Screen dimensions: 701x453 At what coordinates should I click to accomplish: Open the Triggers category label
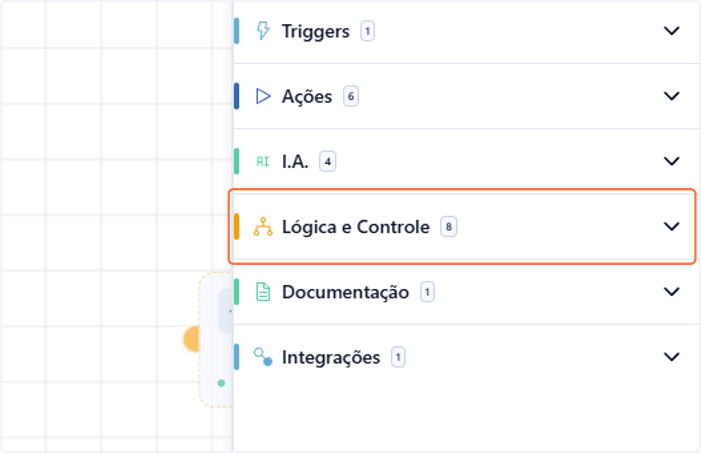tap(315, 31)
